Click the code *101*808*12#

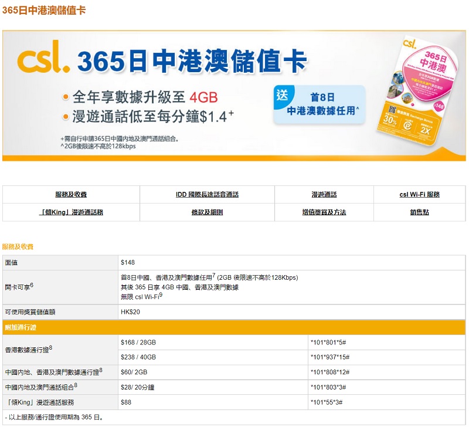click(330, 372)
